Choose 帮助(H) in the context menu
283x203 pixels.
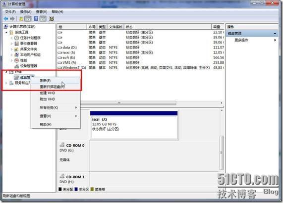coord(56,124)
